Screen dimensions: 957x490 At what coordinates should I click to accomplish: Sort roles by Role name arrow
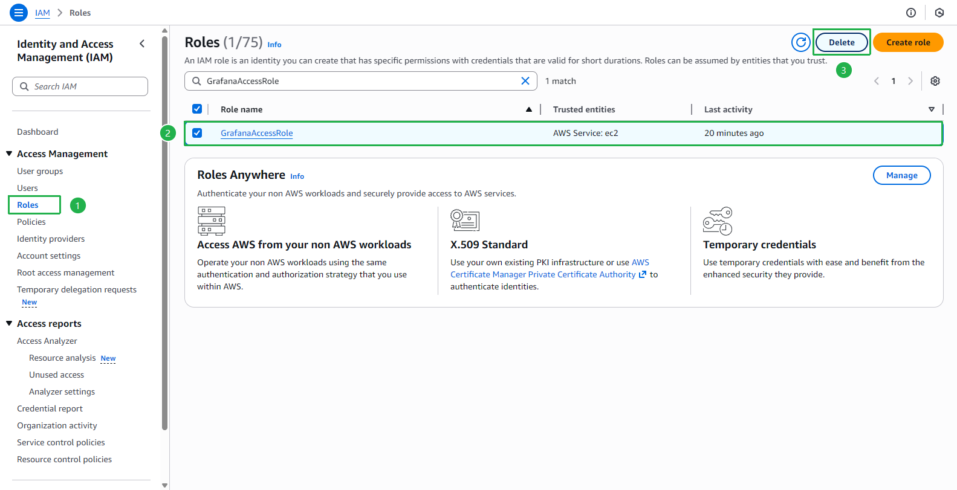529,109
